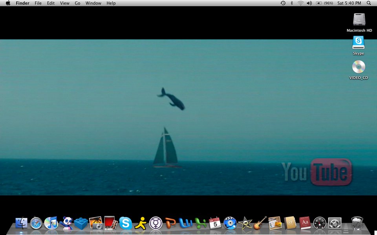Launch PowerPoint from the Dock

pyautogui.click(x=170, y=223)
